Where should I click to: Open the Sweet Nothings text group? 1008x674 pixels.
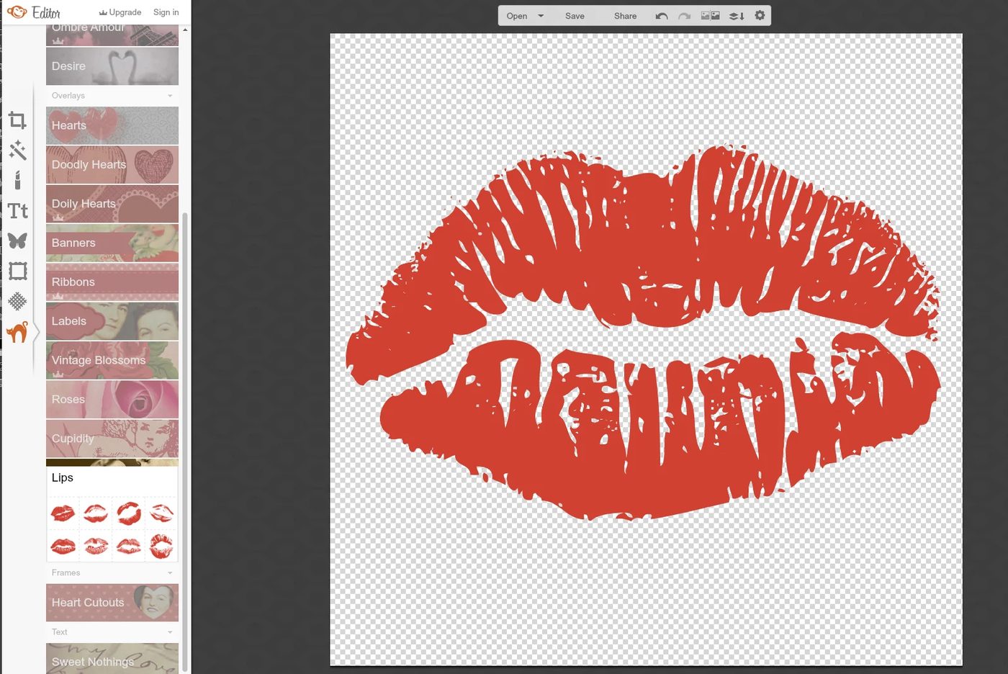[x=112, y=659]
